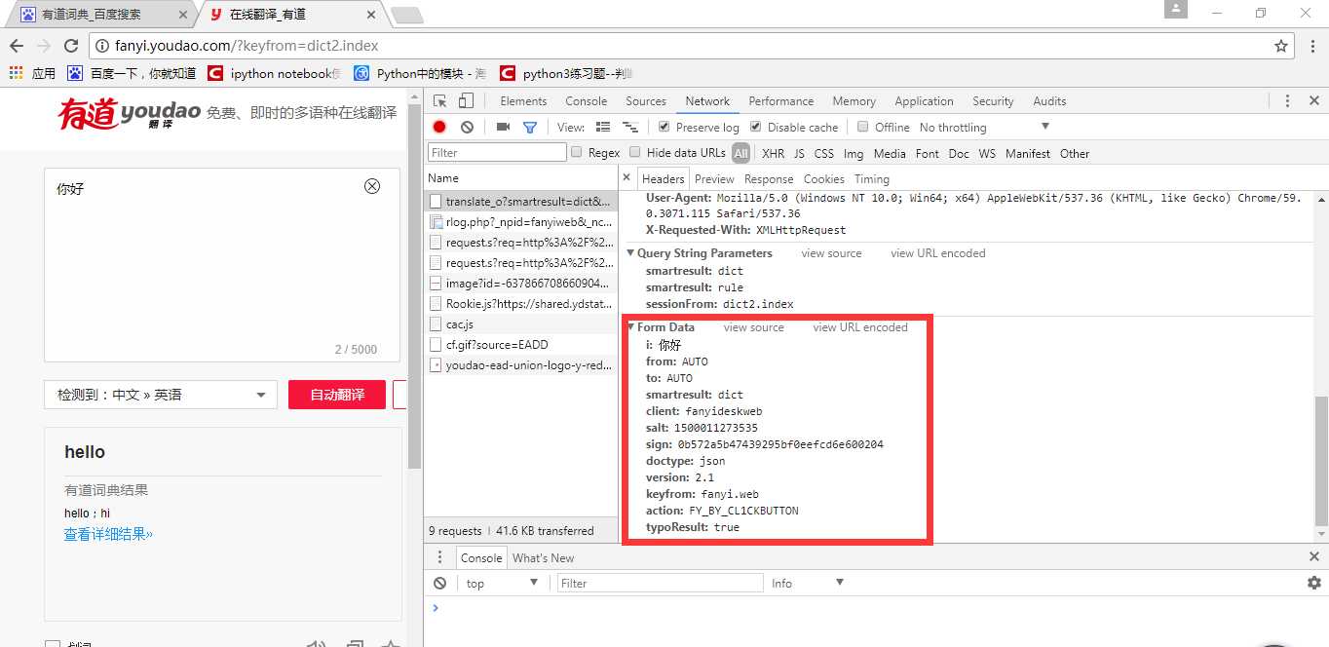Switch to the Elements panel tab

523,101
